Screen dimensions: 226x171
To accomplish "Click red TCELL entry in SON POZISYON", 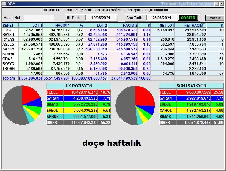I will [x=191, y=92].
